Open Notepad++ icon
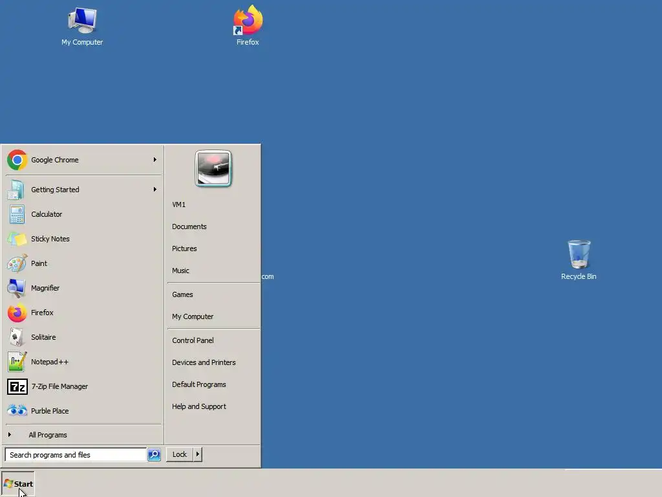 17,362
